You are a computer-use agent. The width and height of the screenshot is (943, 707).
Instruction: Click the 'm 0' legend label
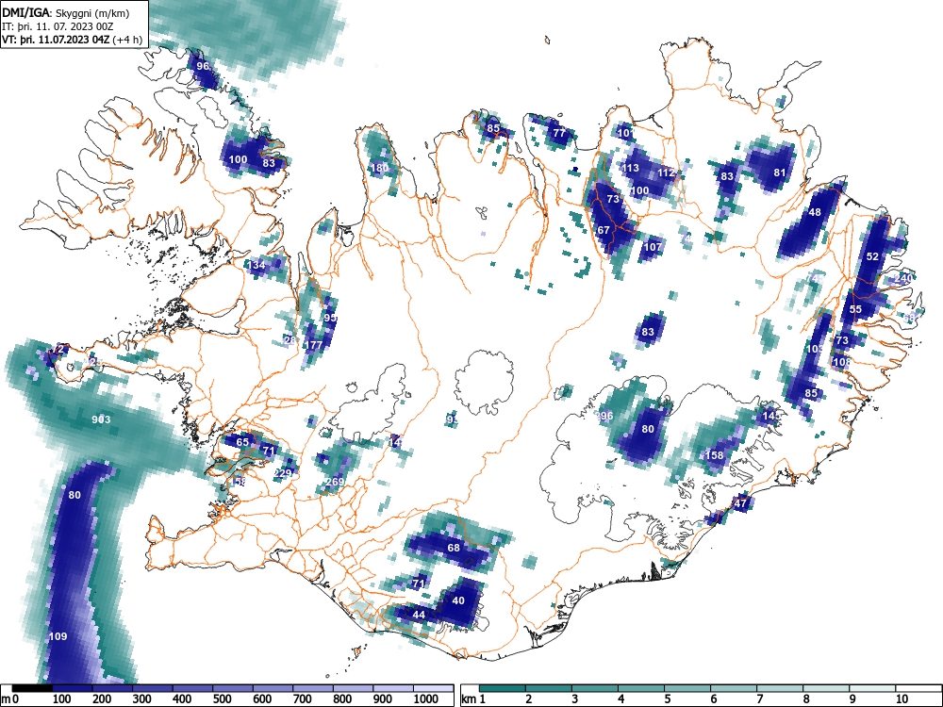[10, 699]
